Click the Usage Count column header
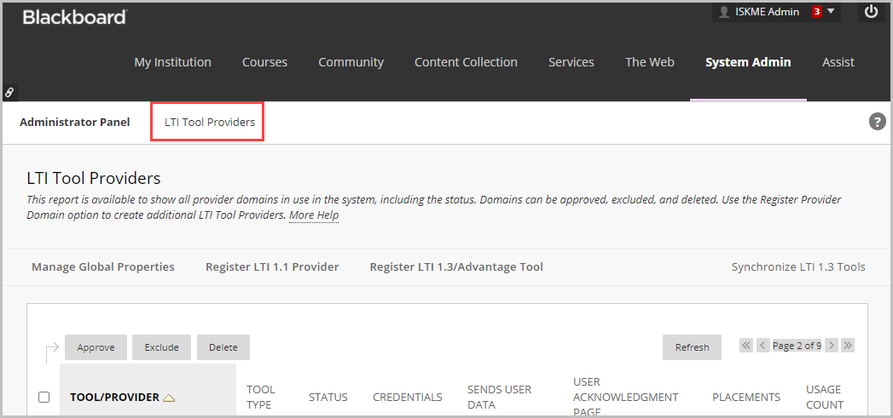This screenshot has height=418, width=893. pyautogui.click(x=825, y=397)
